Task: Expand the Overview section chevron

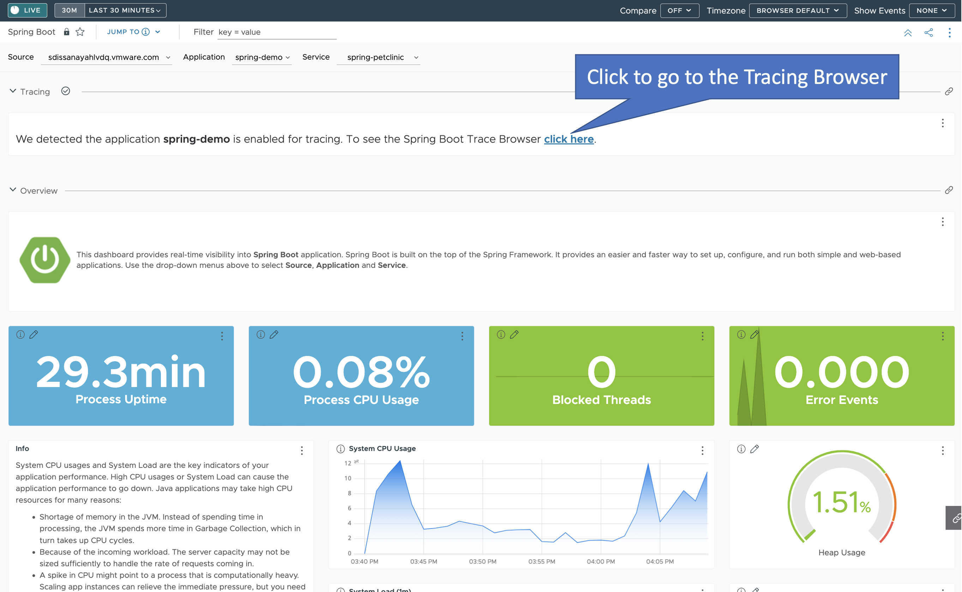Action: pyautogui.click(x=12, y=190)
